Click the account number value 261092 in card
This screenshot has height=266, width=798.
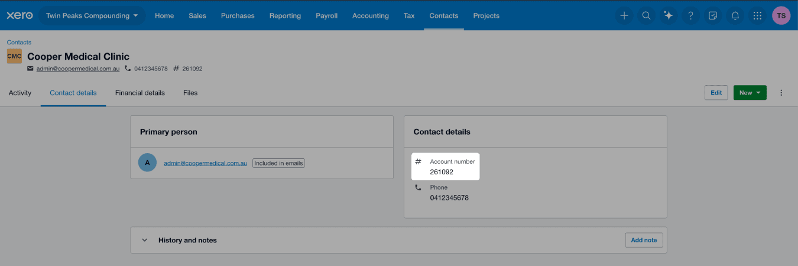pyautogui.click(x=442, y=172)
